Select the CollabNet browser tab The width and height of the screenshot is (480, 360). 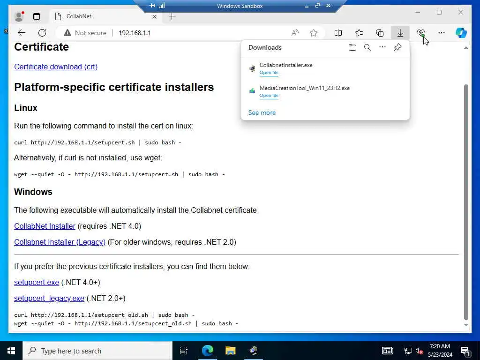pyautogui.click(x=105, y=16)
